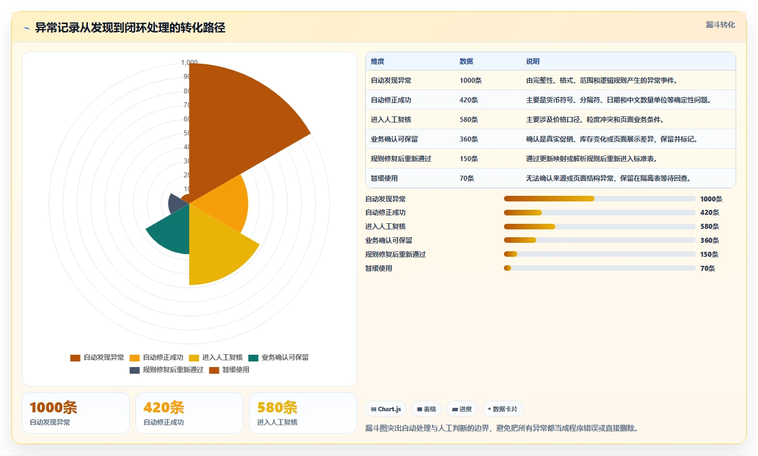Click the description starting 无法确认来源

(609, 178)
